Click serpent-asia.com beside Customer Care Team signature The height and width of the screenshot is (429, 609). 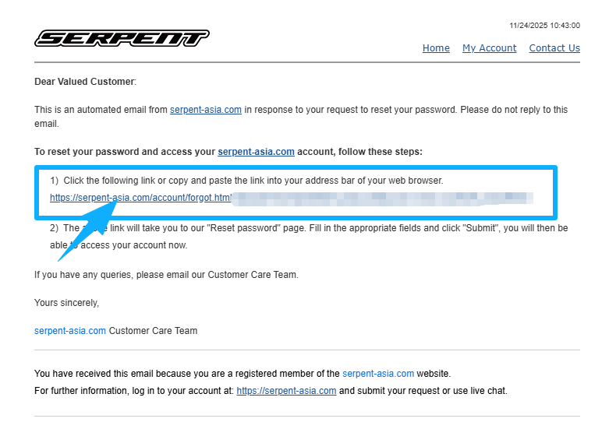click(70, 331)
